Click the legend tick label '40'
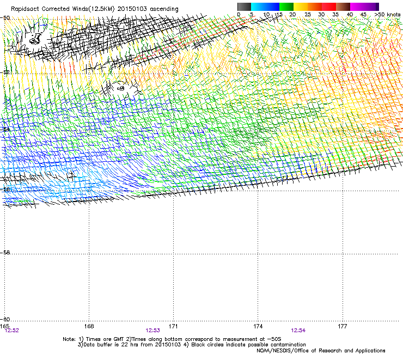Viewport: 403px width, 354px height. pos(350,15)
